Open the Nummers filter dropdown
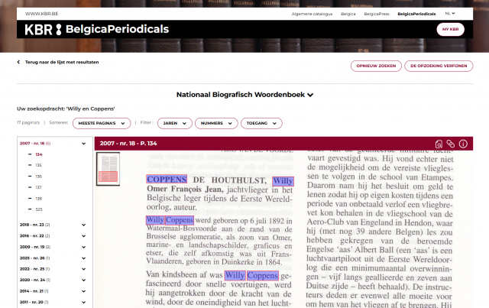The image size is (489, 308). click(x=216, y=123)
